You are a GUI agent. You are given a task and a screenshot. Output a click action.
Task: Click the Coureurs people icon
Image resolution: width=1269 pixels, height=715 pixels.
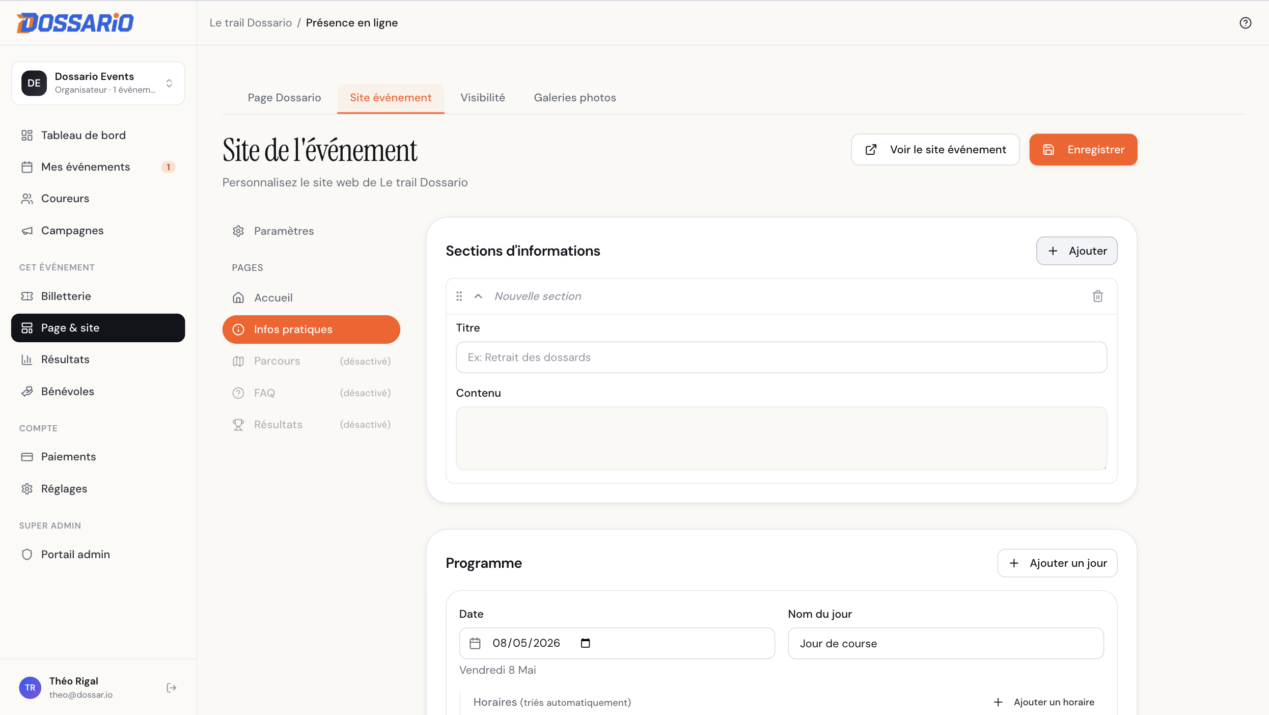pos(27,199)
